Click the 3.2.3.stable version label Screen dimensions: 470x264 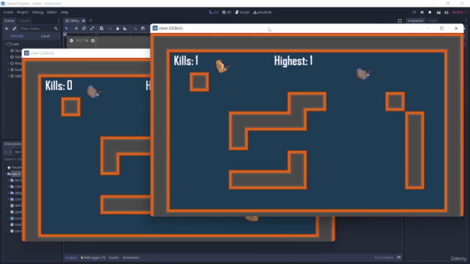(383, 257)
